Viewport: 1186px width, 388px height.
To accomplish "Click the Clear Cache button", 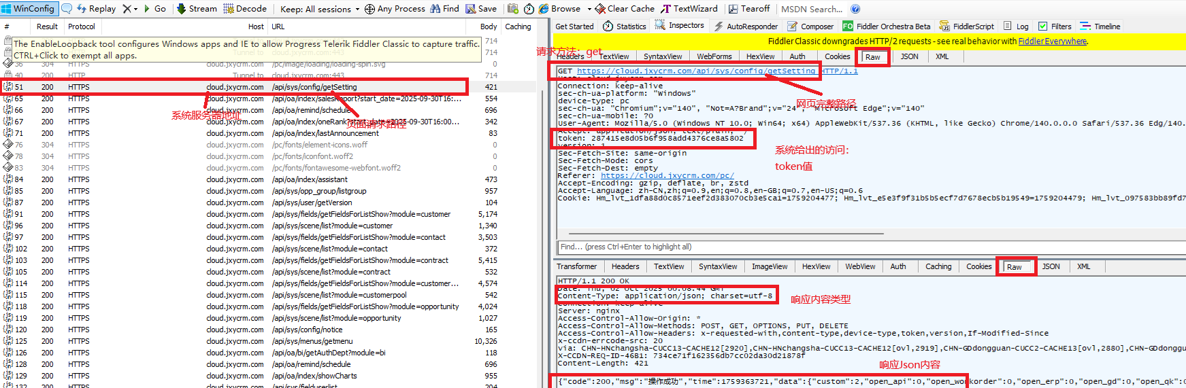I will tap(625, 9).
